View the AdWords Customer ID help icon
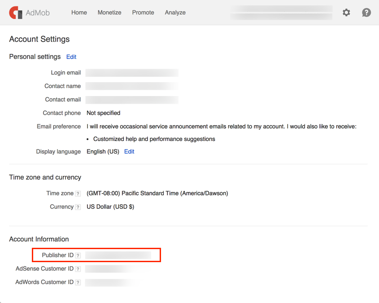 pyautogui.click(x=78, y=282)
